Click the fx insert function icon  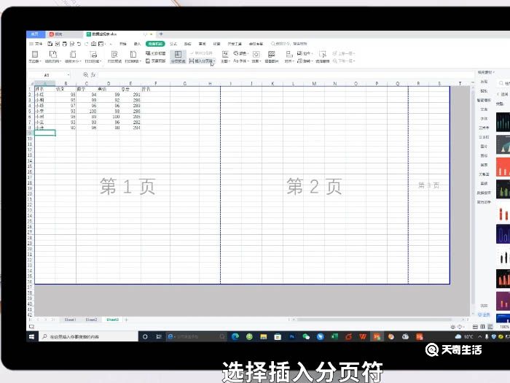[93, 75]
